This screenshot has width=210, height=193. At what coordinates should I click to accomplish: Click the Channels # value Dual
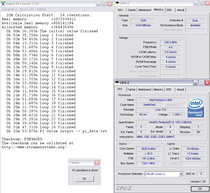195,20
